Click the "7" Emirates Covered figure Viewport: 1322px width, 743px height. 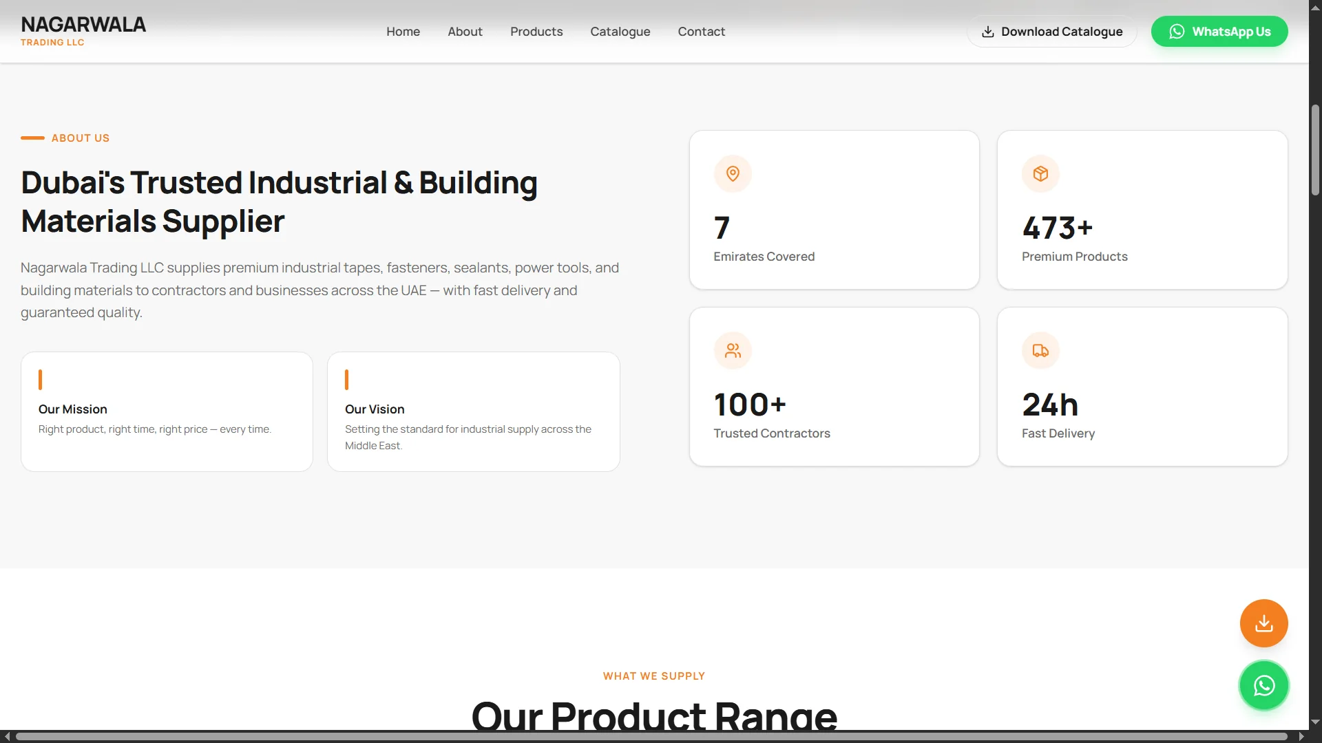(722, 228)
